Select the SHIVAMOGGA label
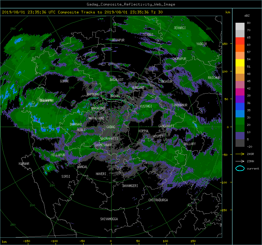 pyautogui.click(x=109, y=219)
